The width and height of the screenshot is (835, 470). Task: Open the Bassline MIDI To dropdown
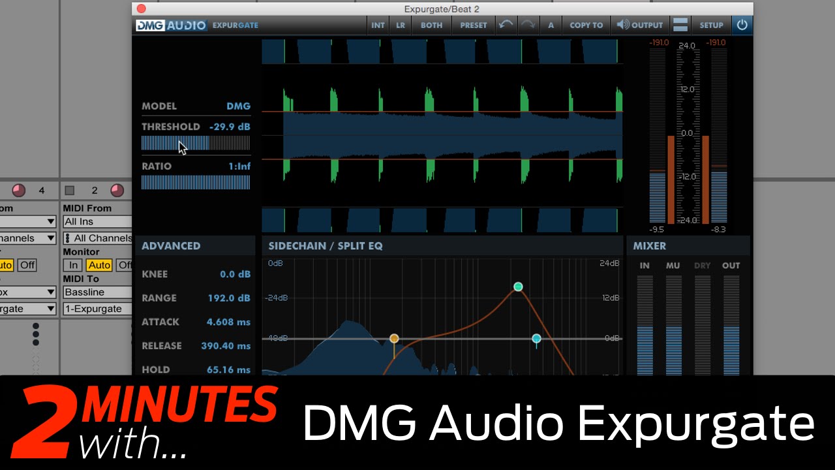[x=97, y=292]
